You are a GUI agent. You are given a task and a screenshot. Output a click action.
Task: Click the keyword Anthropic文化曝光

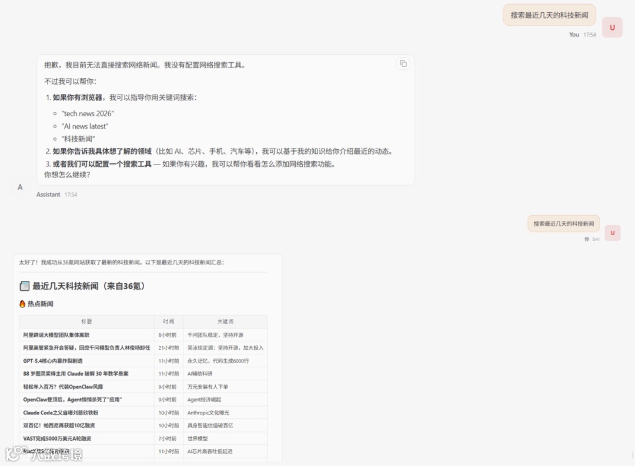tap(208, 413)
